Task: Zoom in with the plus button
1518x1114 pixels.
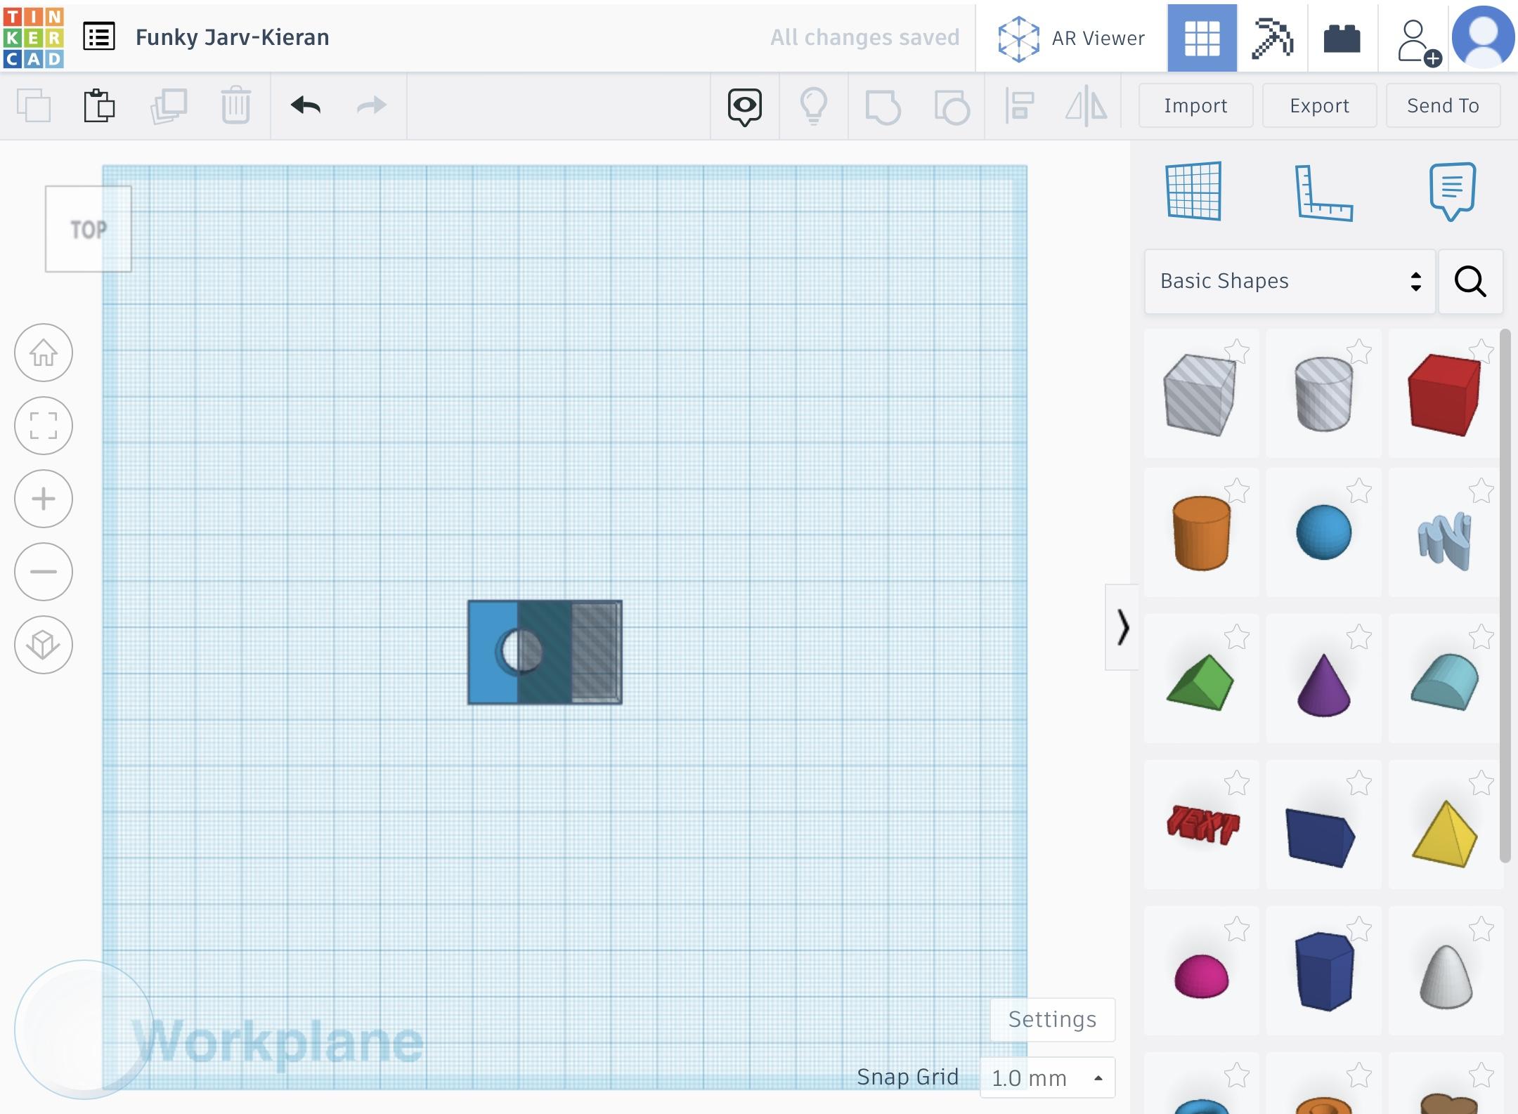Action: tap(44, 499)
